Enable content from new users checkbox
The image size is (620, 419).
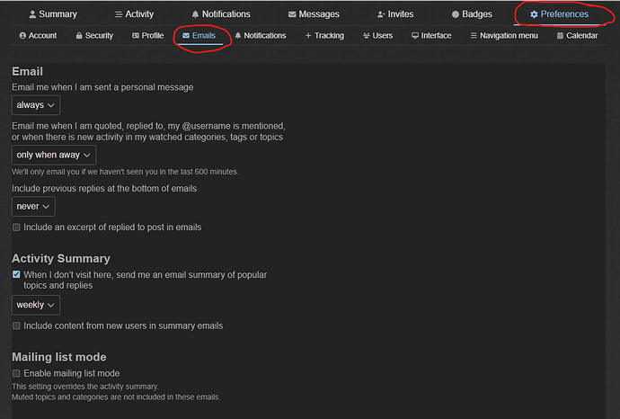[x=16, y=326]
